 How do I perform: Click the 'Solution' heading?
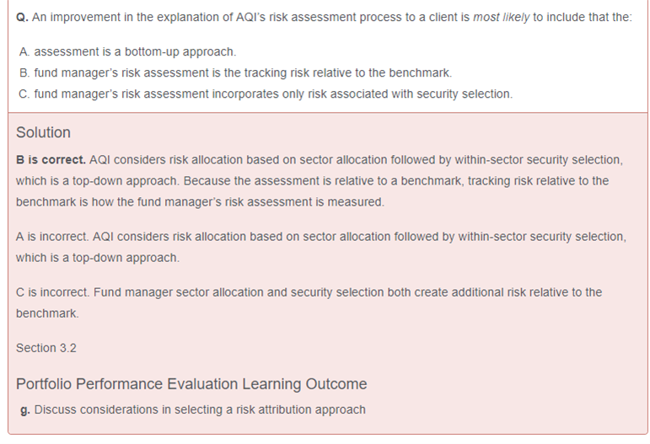click(43, 132)
